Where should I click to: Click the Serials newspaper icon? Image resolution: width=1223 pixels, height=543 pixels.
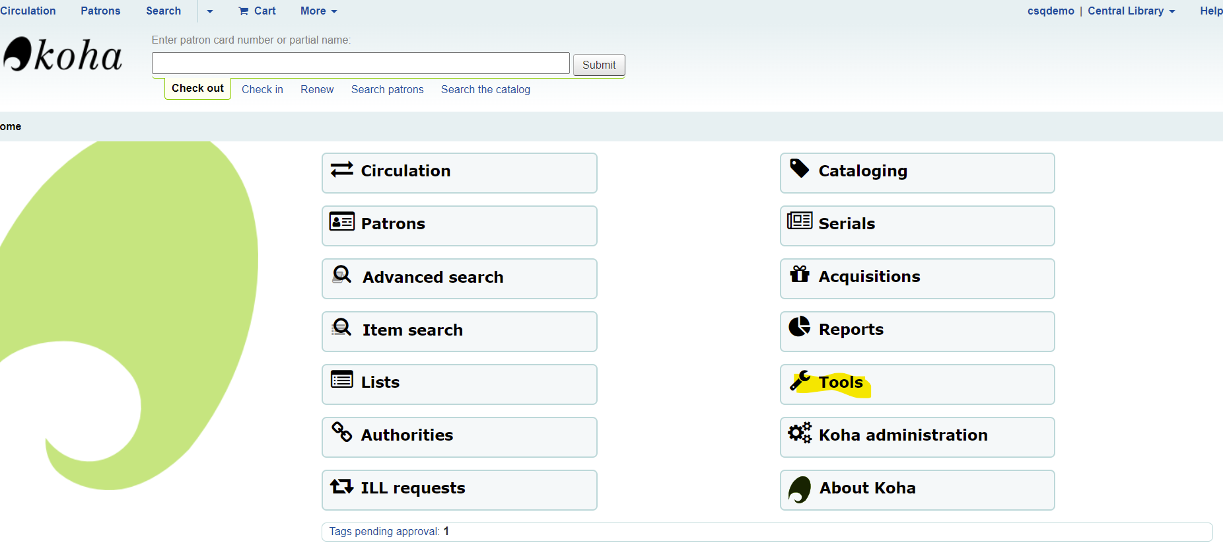(x=799, y=221)
